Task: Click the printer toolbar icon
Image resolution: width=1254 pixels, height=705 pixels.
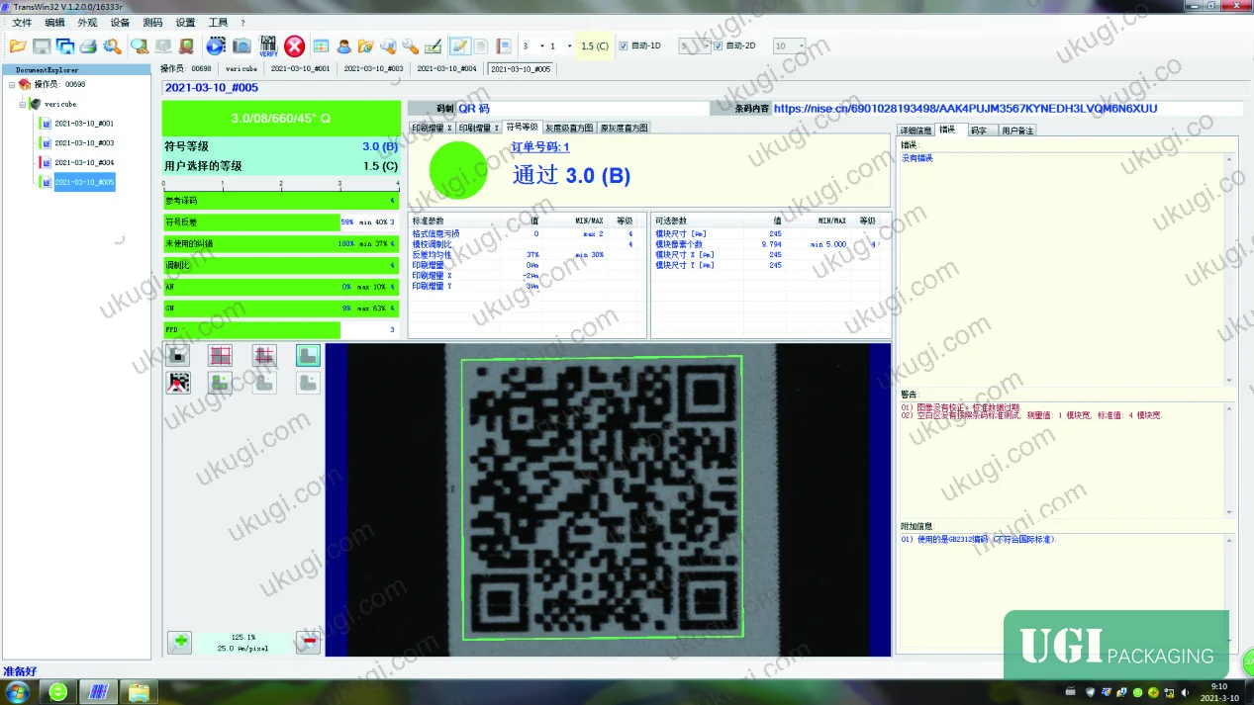Action: pos(88,45)
